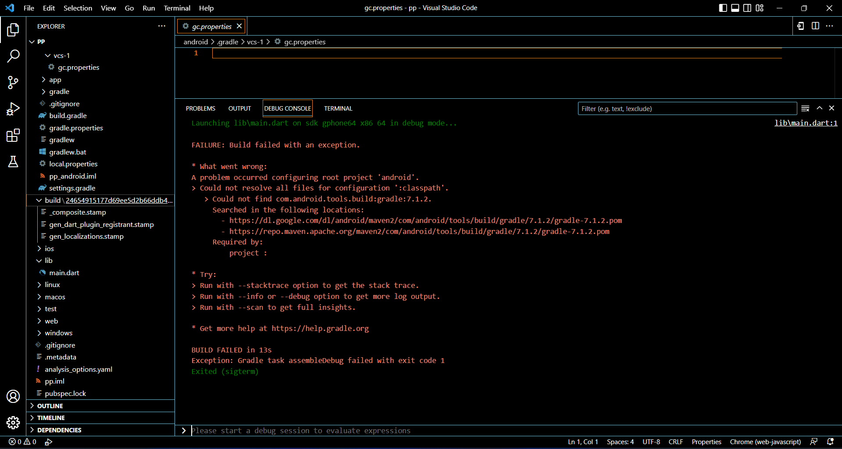
Task: Toggle bottom panel layout
Action: point(735,8)
